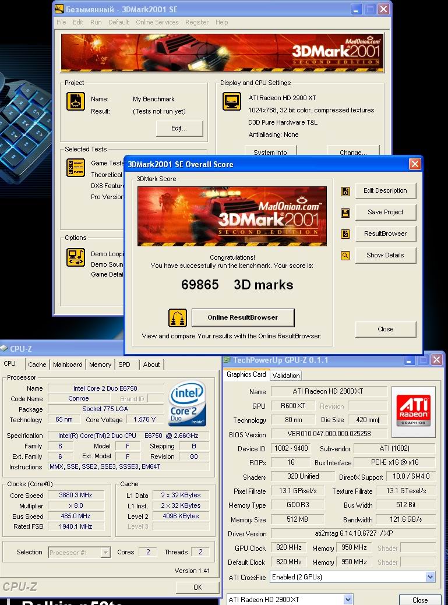Open the graphics card selector dropdown in GPU-Z
Viewport: 448px width, 605px height.
pos(348,599)
